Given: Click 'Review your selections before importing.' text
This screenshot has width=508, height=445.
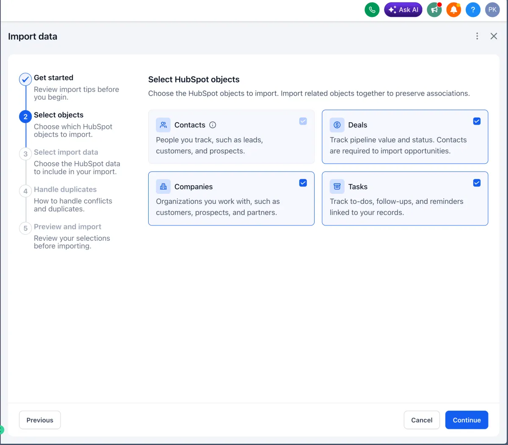Looking at the screenshot, I should tap(72, 242).
